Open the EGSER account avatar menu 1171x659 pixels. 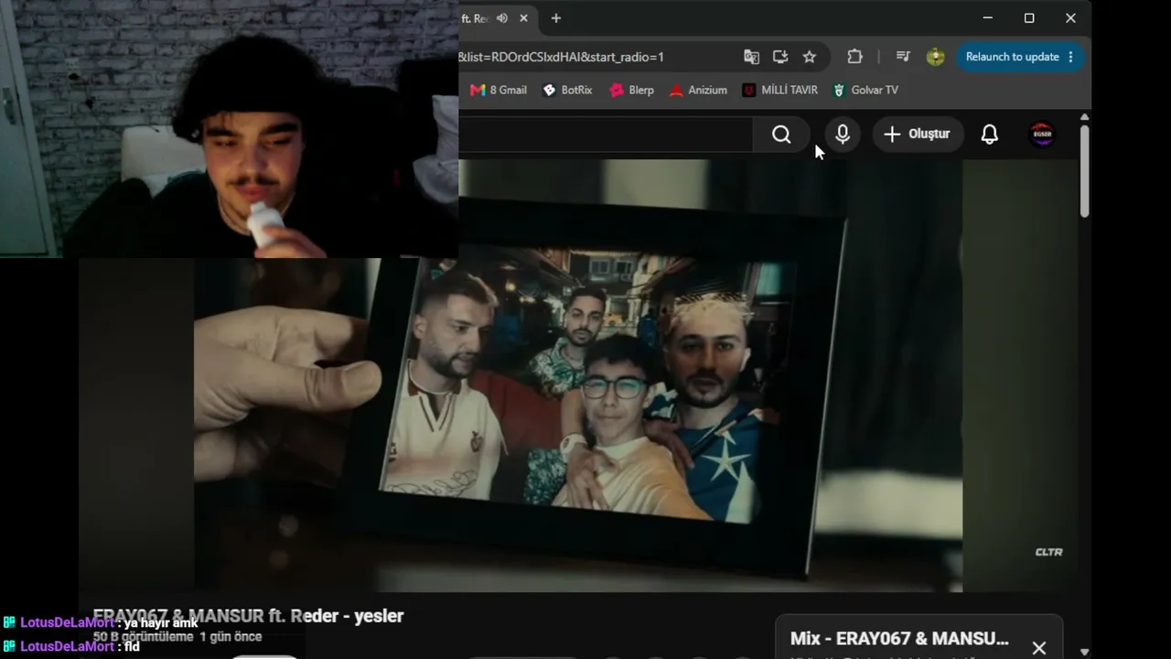click(1042, 135)
